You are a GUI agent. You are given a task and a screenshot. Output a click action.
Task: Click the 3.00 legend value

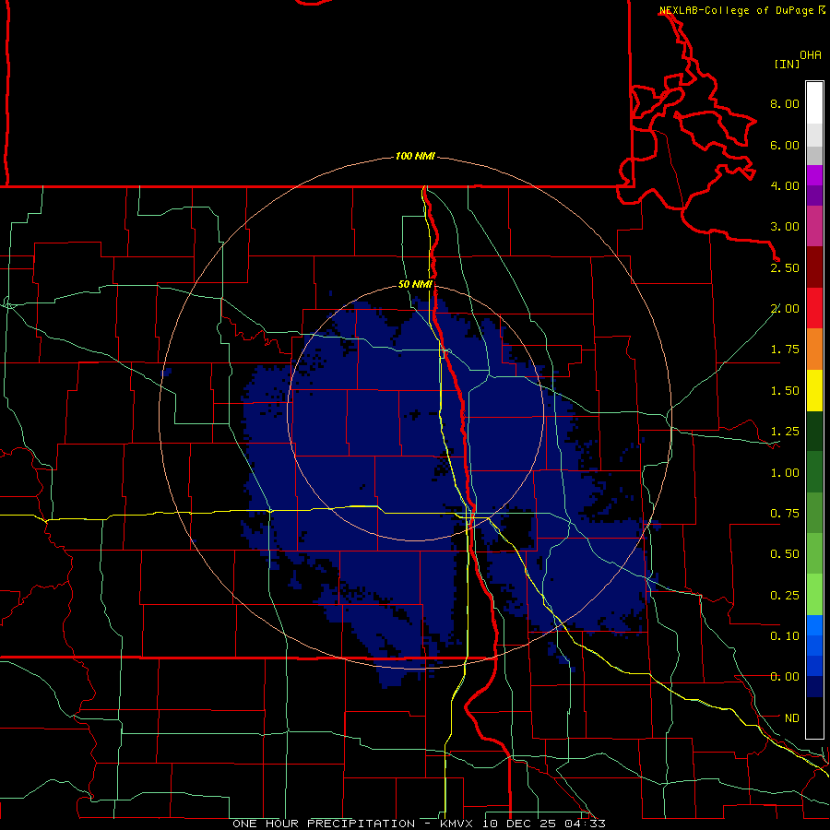pyautogui.click(x=785, y=227)
